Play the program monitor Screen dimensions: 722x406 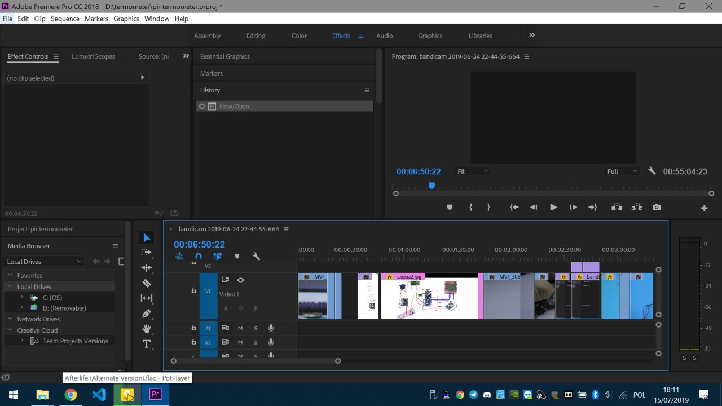553,208
